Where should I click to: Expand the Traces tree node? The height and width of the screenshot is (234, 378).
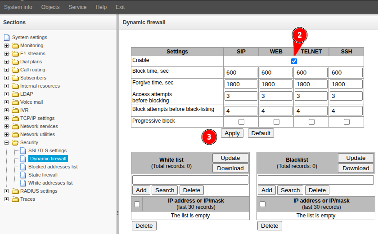(6, 199)
